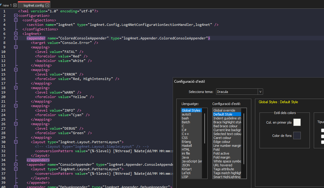Close the log4net.config tab

point(47,5)
